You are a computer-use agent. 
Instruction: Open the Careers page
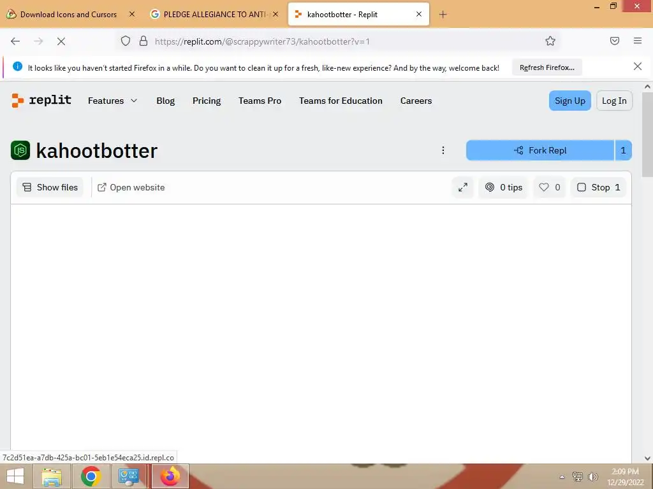[416, 101]
